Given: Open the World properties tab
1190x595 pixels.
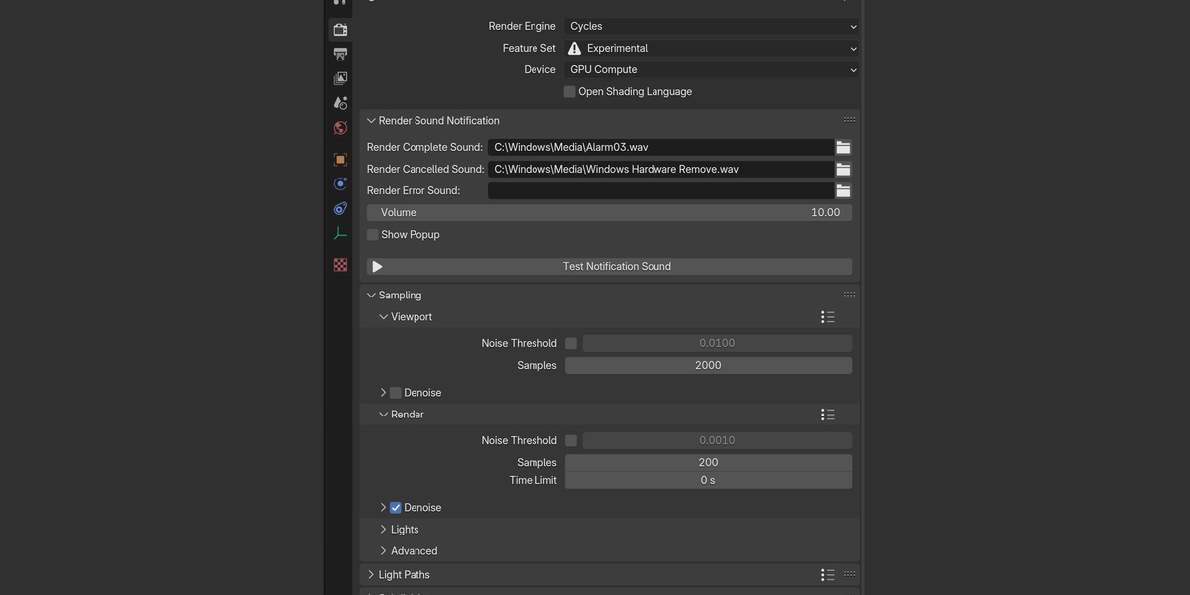Looking at the screenshot, I should [x=340, y=128].
